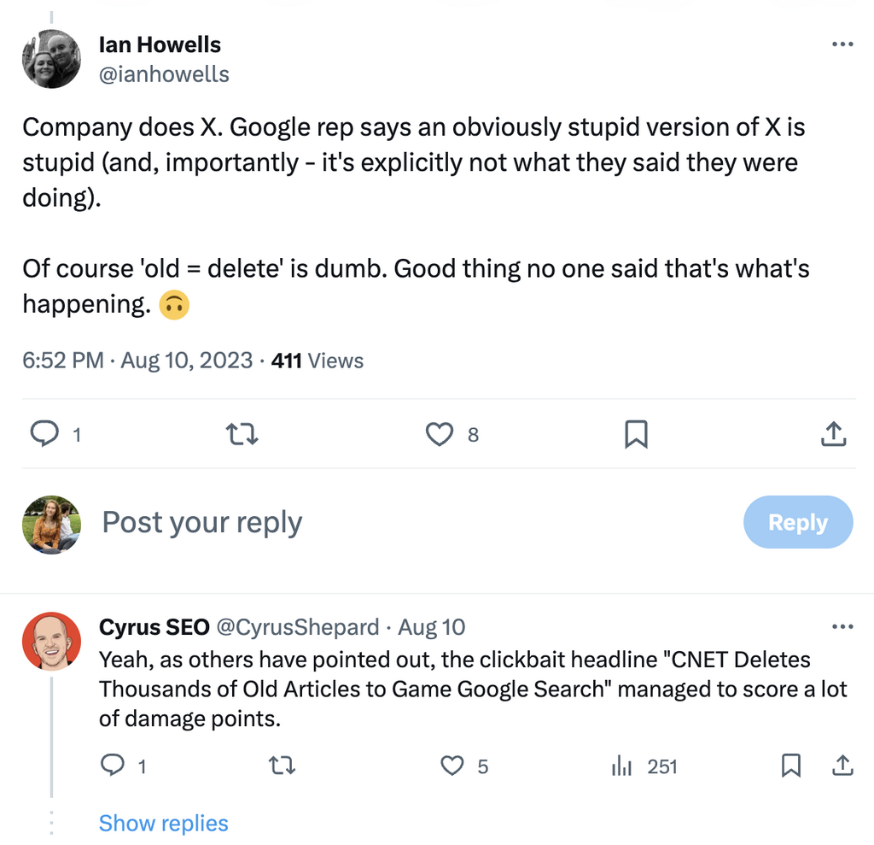874x845 pixels.
Task: Open Cyrus SEO's avatar image
Action: (x=51, y=641)
